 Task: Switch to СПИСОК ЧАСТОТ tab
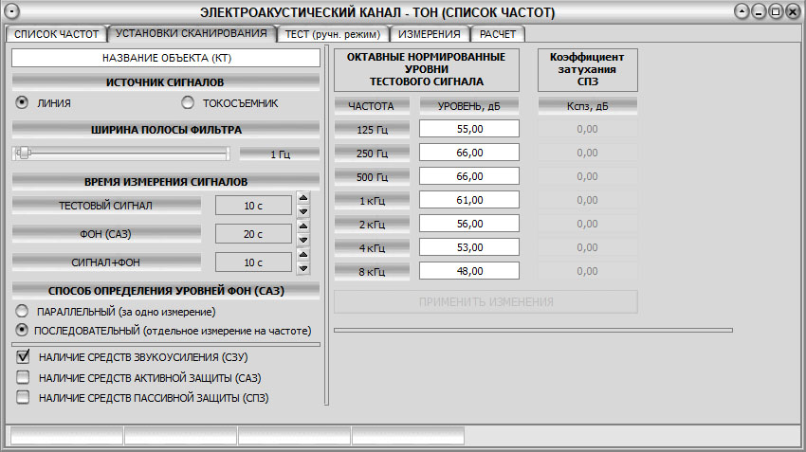click(56, 34)
